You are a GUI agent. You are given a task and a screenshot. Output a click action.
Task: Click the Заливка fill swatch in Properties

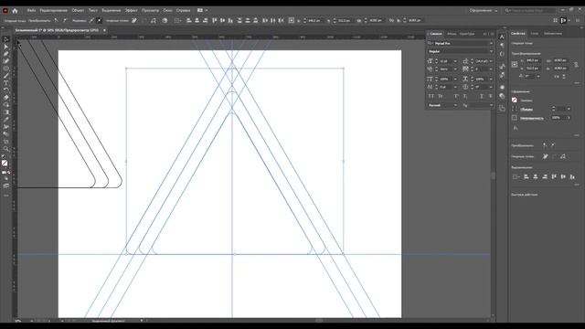pos(515,100)
